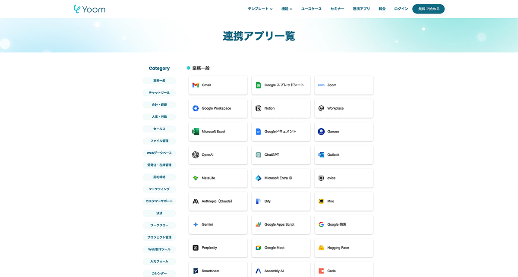Screen dimensions: 518x277
Task: Click the Gemini app icon
Action: (x=218, y=224)
